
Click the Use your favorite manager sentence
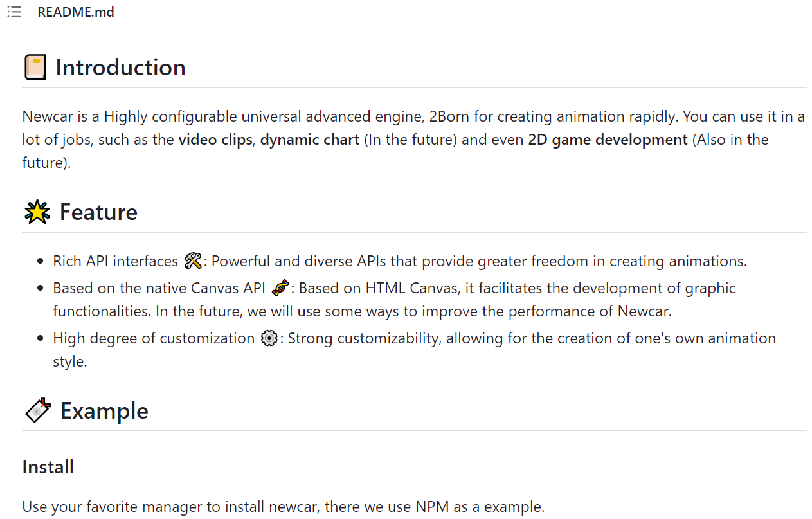pyautogui.click(x=284, y=507)
